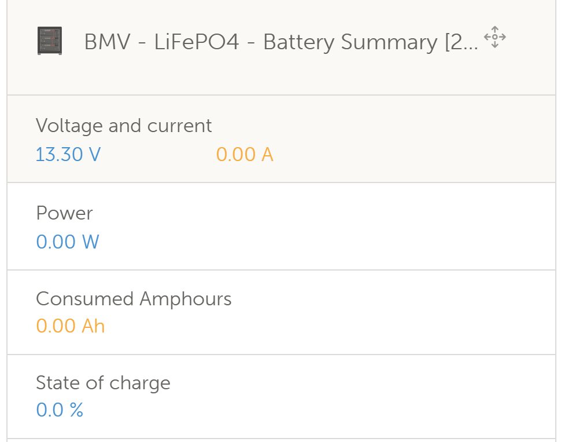The height and width of the screenshot is (442, 561).
Task: Select the 0.00 Ah consumed value
Action: coord(71,326)
